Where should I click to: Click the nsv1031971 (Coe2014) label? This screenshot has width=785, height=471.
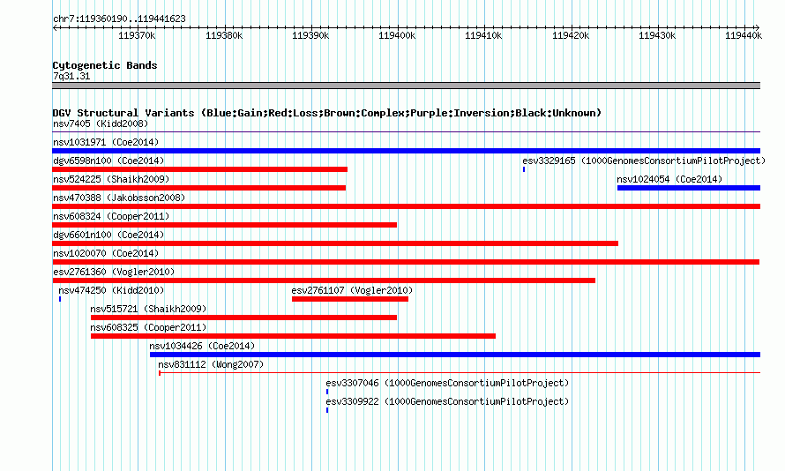106,142
